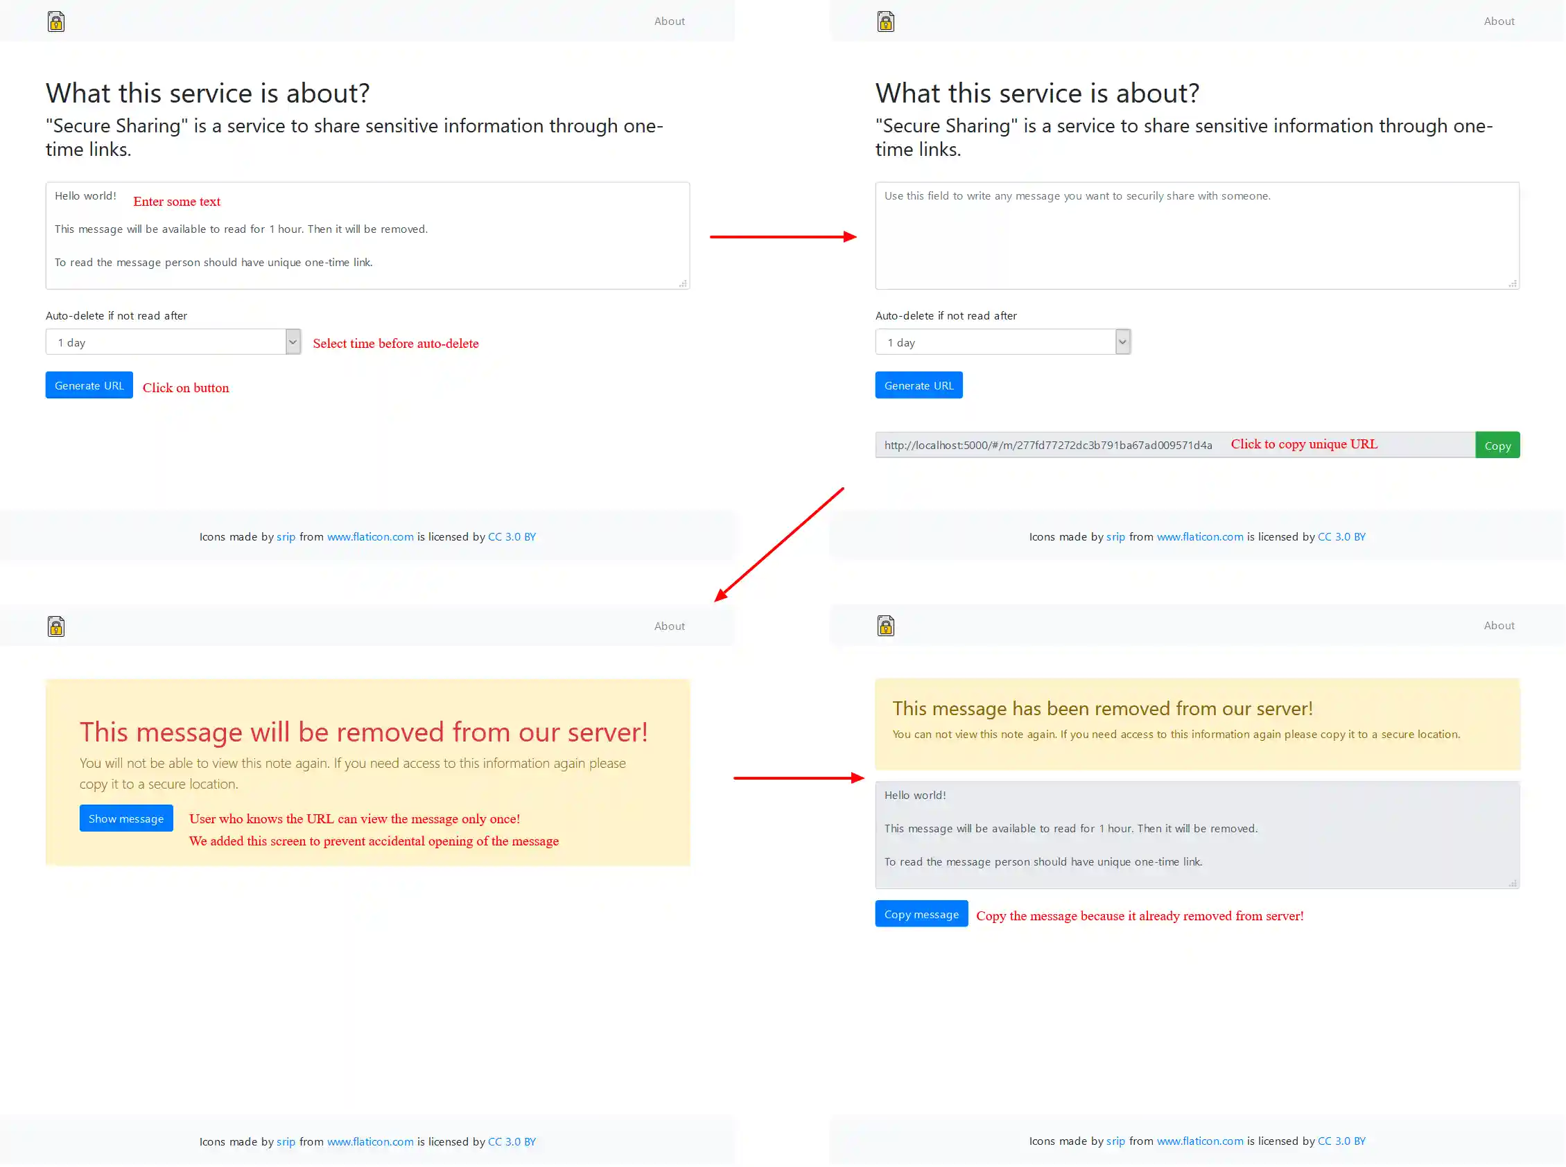Click the lock logo above the empty message form
This screenshot has width=1566, height=1167.
(885, 22)
